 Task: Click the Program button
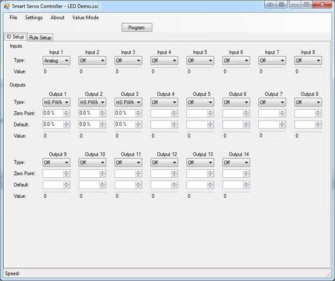point(137,28)
